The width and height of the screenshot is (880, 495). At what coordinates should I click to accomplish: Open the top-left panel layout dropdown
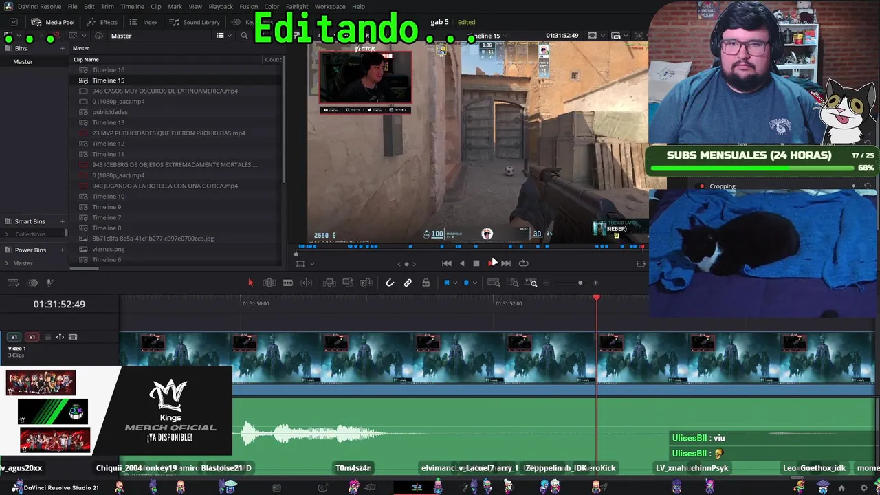13,22
